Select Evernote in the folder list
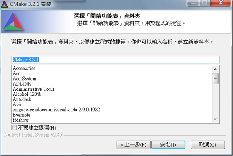The width and height of the screenshot is (233, 156). point(22,115)
